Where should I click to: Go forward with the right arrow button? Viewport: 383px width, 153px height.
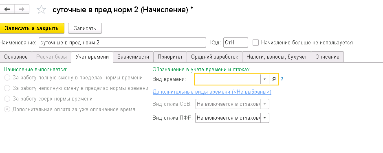click(x=22, y=9)
